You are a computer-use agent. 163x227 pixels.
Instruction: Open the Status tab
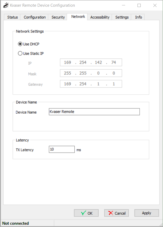(12, 17)
